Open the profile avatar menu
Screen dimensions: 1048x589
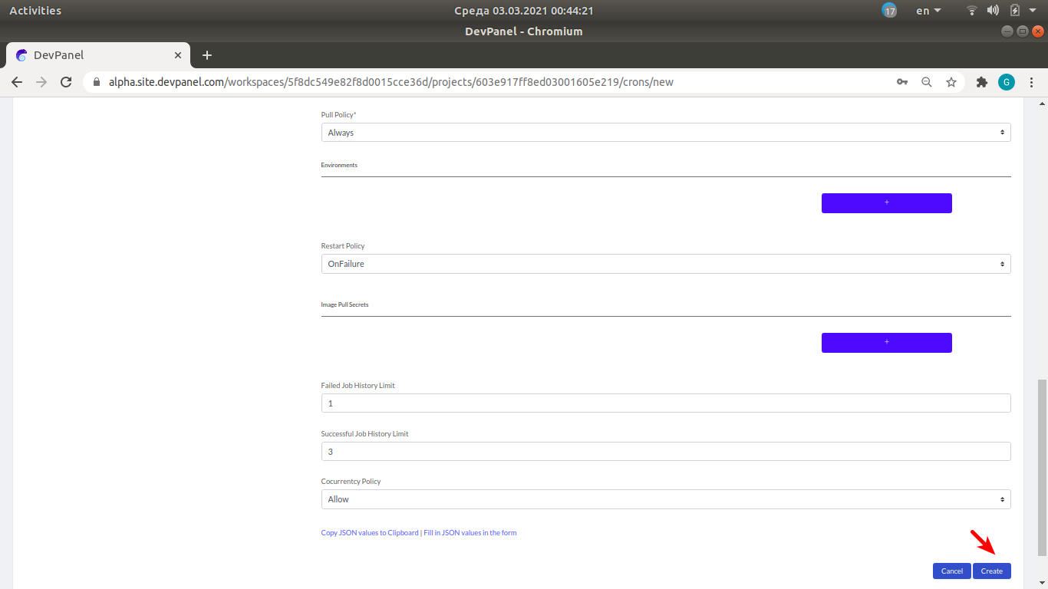pos(1007,81)
